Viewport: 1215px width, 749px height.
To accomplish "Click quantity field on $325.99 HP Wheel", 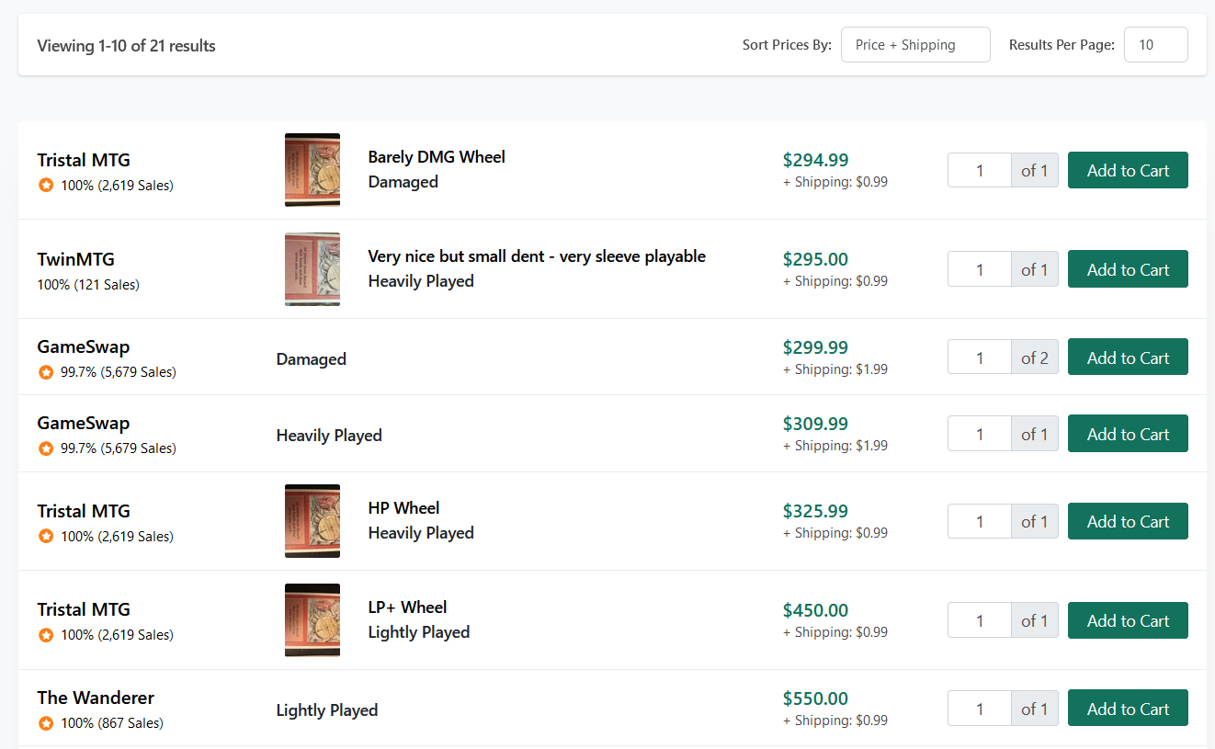I will click(980, 521).
